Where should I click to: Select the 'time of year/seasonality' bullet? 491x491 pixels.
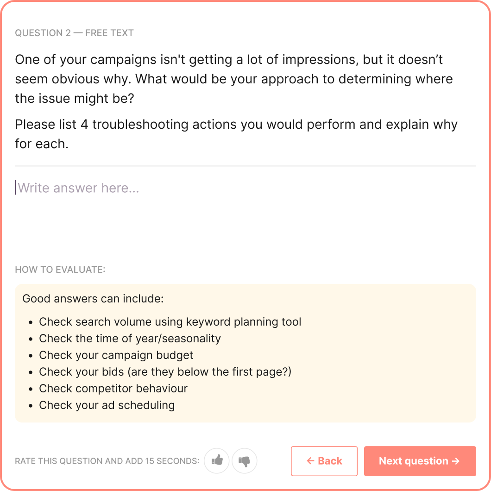tap(130, 339)
